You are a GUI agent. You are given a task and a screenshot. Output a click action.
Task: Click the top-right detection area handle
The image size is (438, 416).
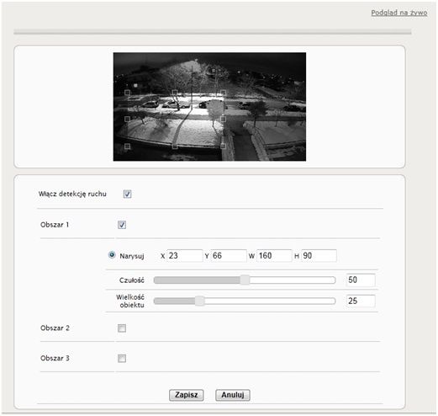point(223,93)
